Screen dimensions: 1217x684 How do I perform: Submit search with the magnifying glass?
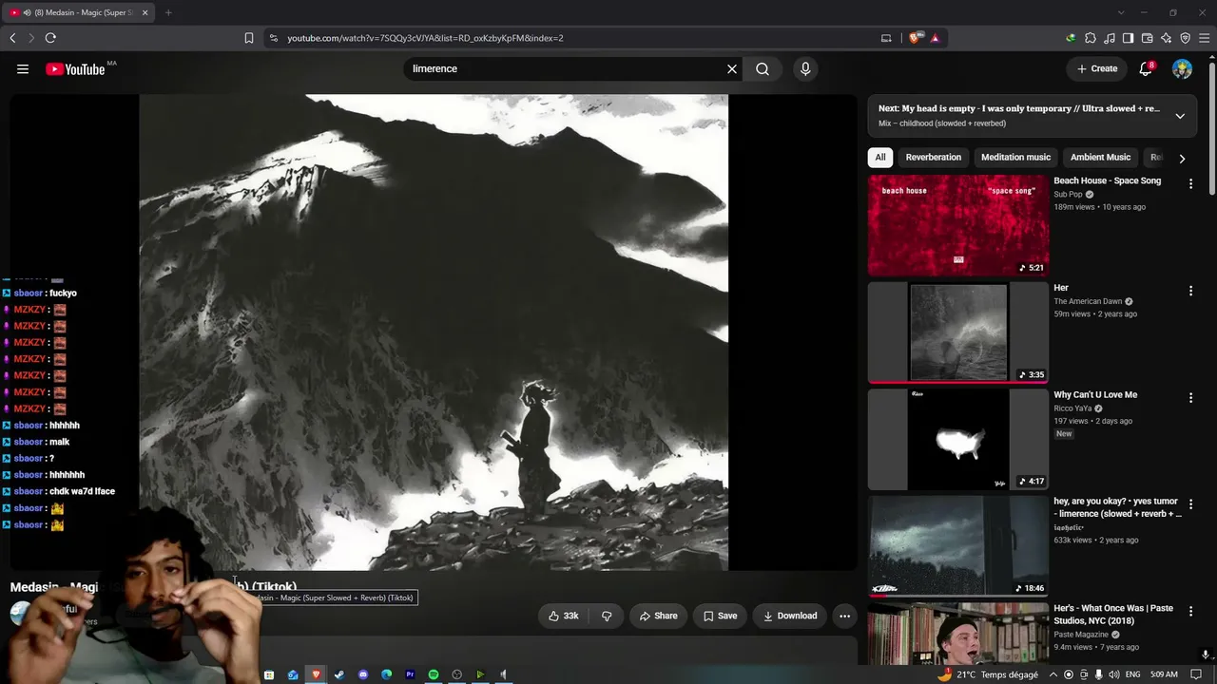tap(763, 68)
